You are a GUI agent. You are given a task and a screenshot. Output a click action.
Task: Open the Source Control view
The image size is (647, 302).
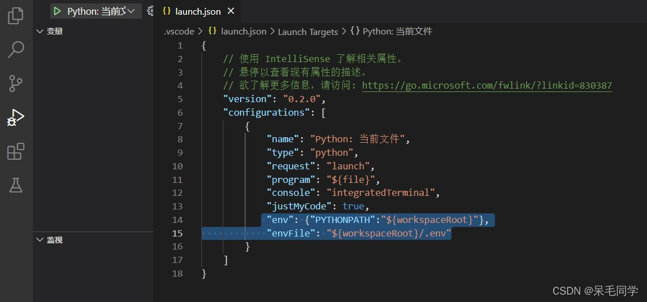(16, 83)
